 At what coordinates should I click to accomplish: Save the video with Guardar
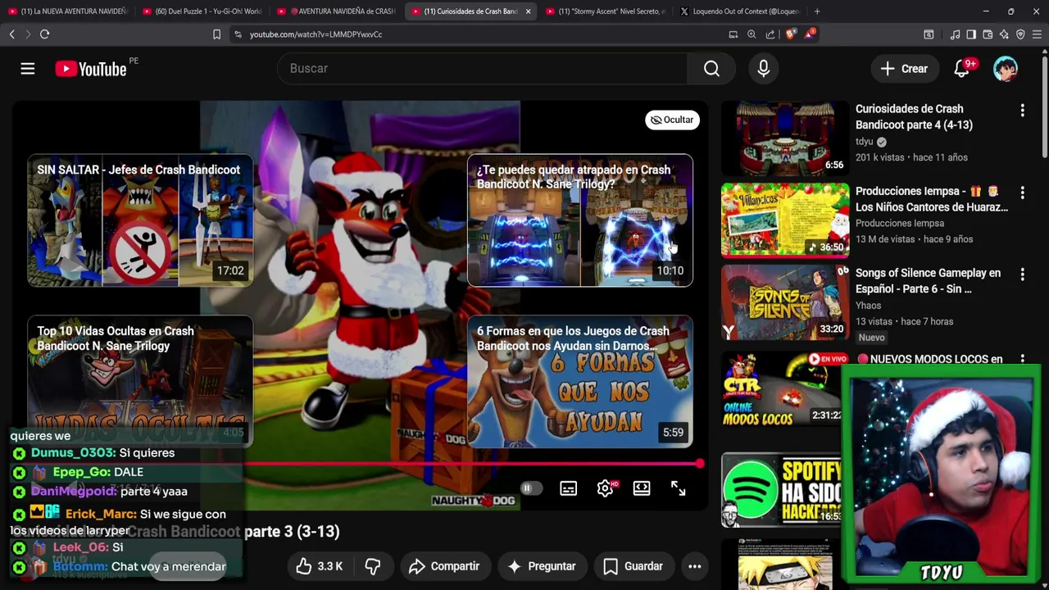[633, 566]
